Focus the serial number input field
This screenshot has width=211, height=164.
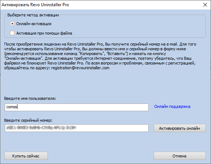point(77,128)
